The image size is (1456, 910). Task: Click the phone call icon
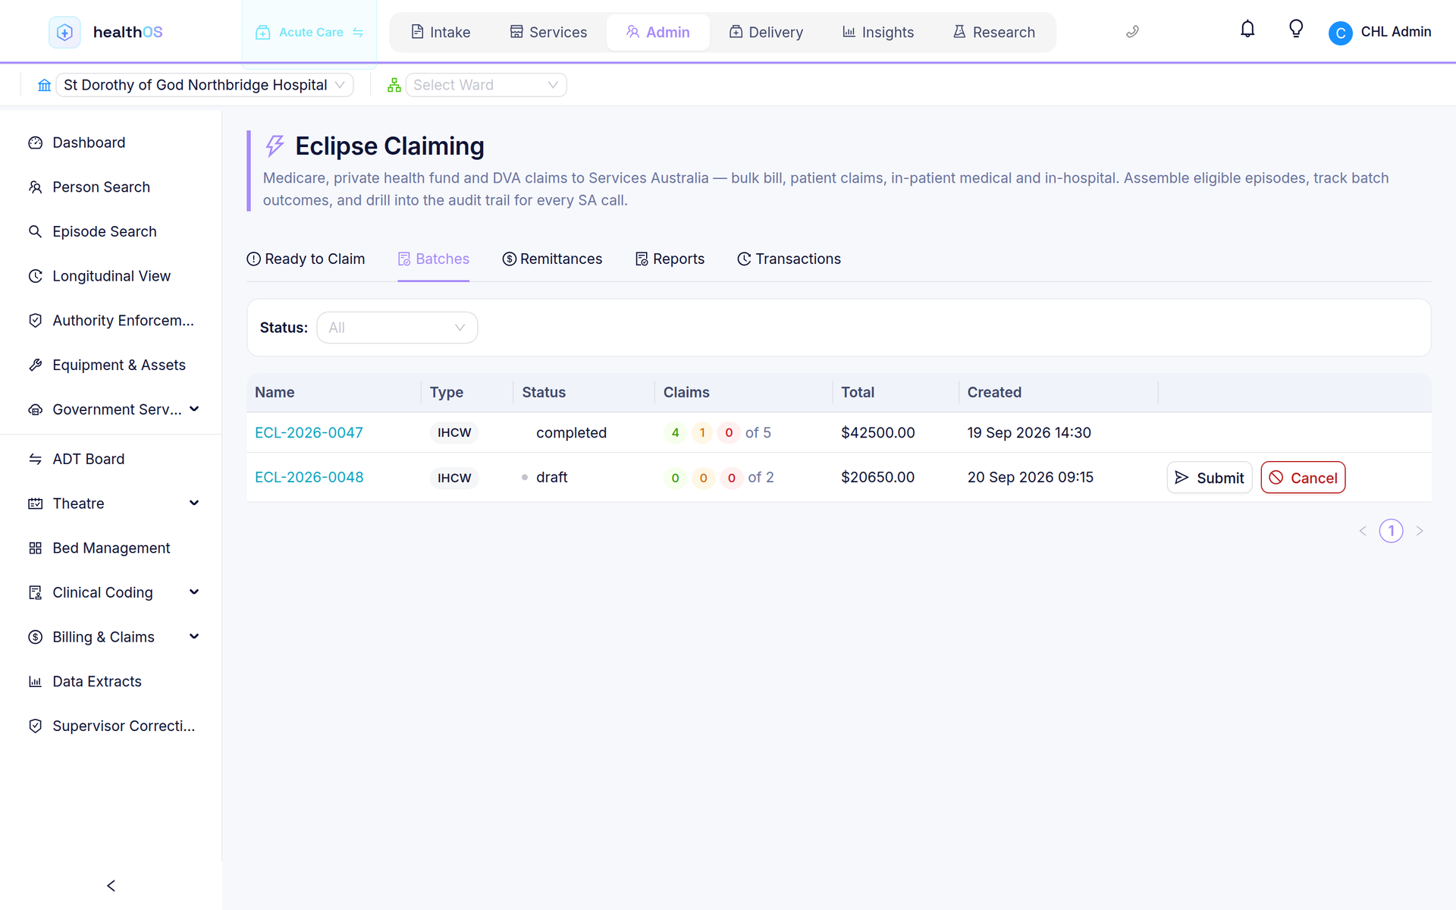click(x=1132, y=32)
